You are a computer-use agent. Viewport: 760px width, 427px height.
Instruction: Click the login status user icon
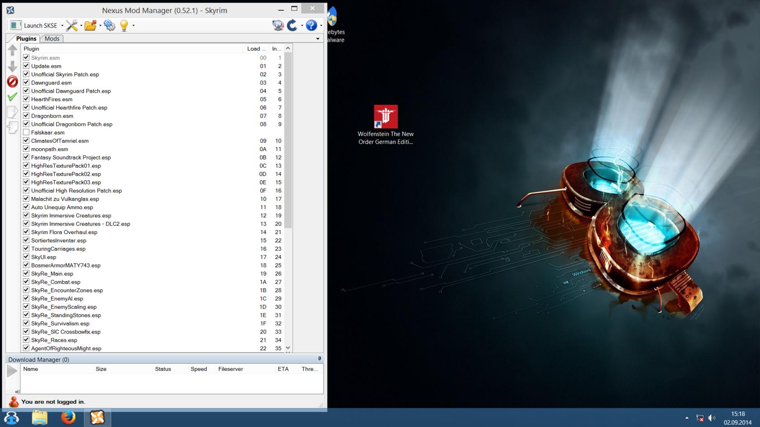14,402
